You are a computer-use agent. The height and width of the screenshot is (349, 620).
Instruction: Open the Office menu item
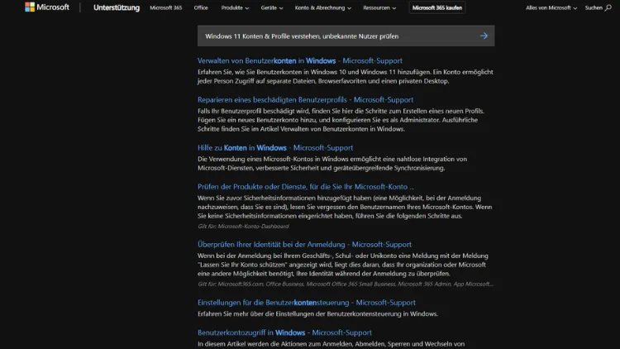[201, 7]
